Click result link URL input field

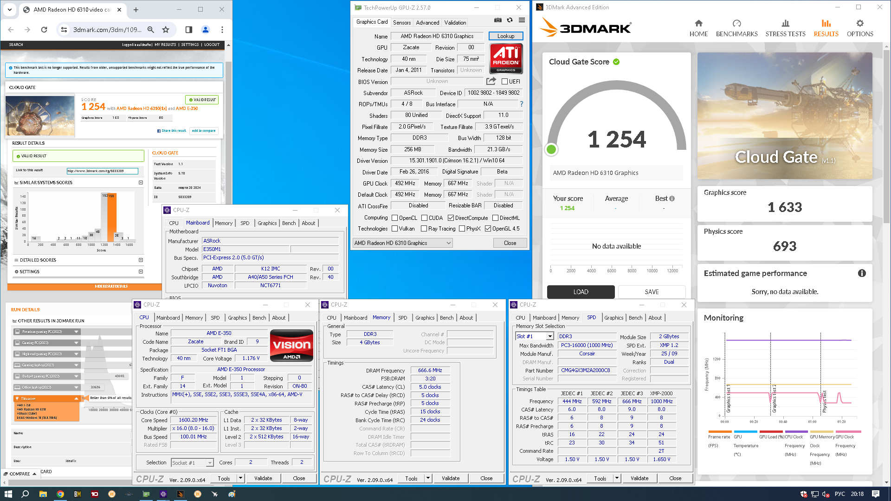point(103,171)
